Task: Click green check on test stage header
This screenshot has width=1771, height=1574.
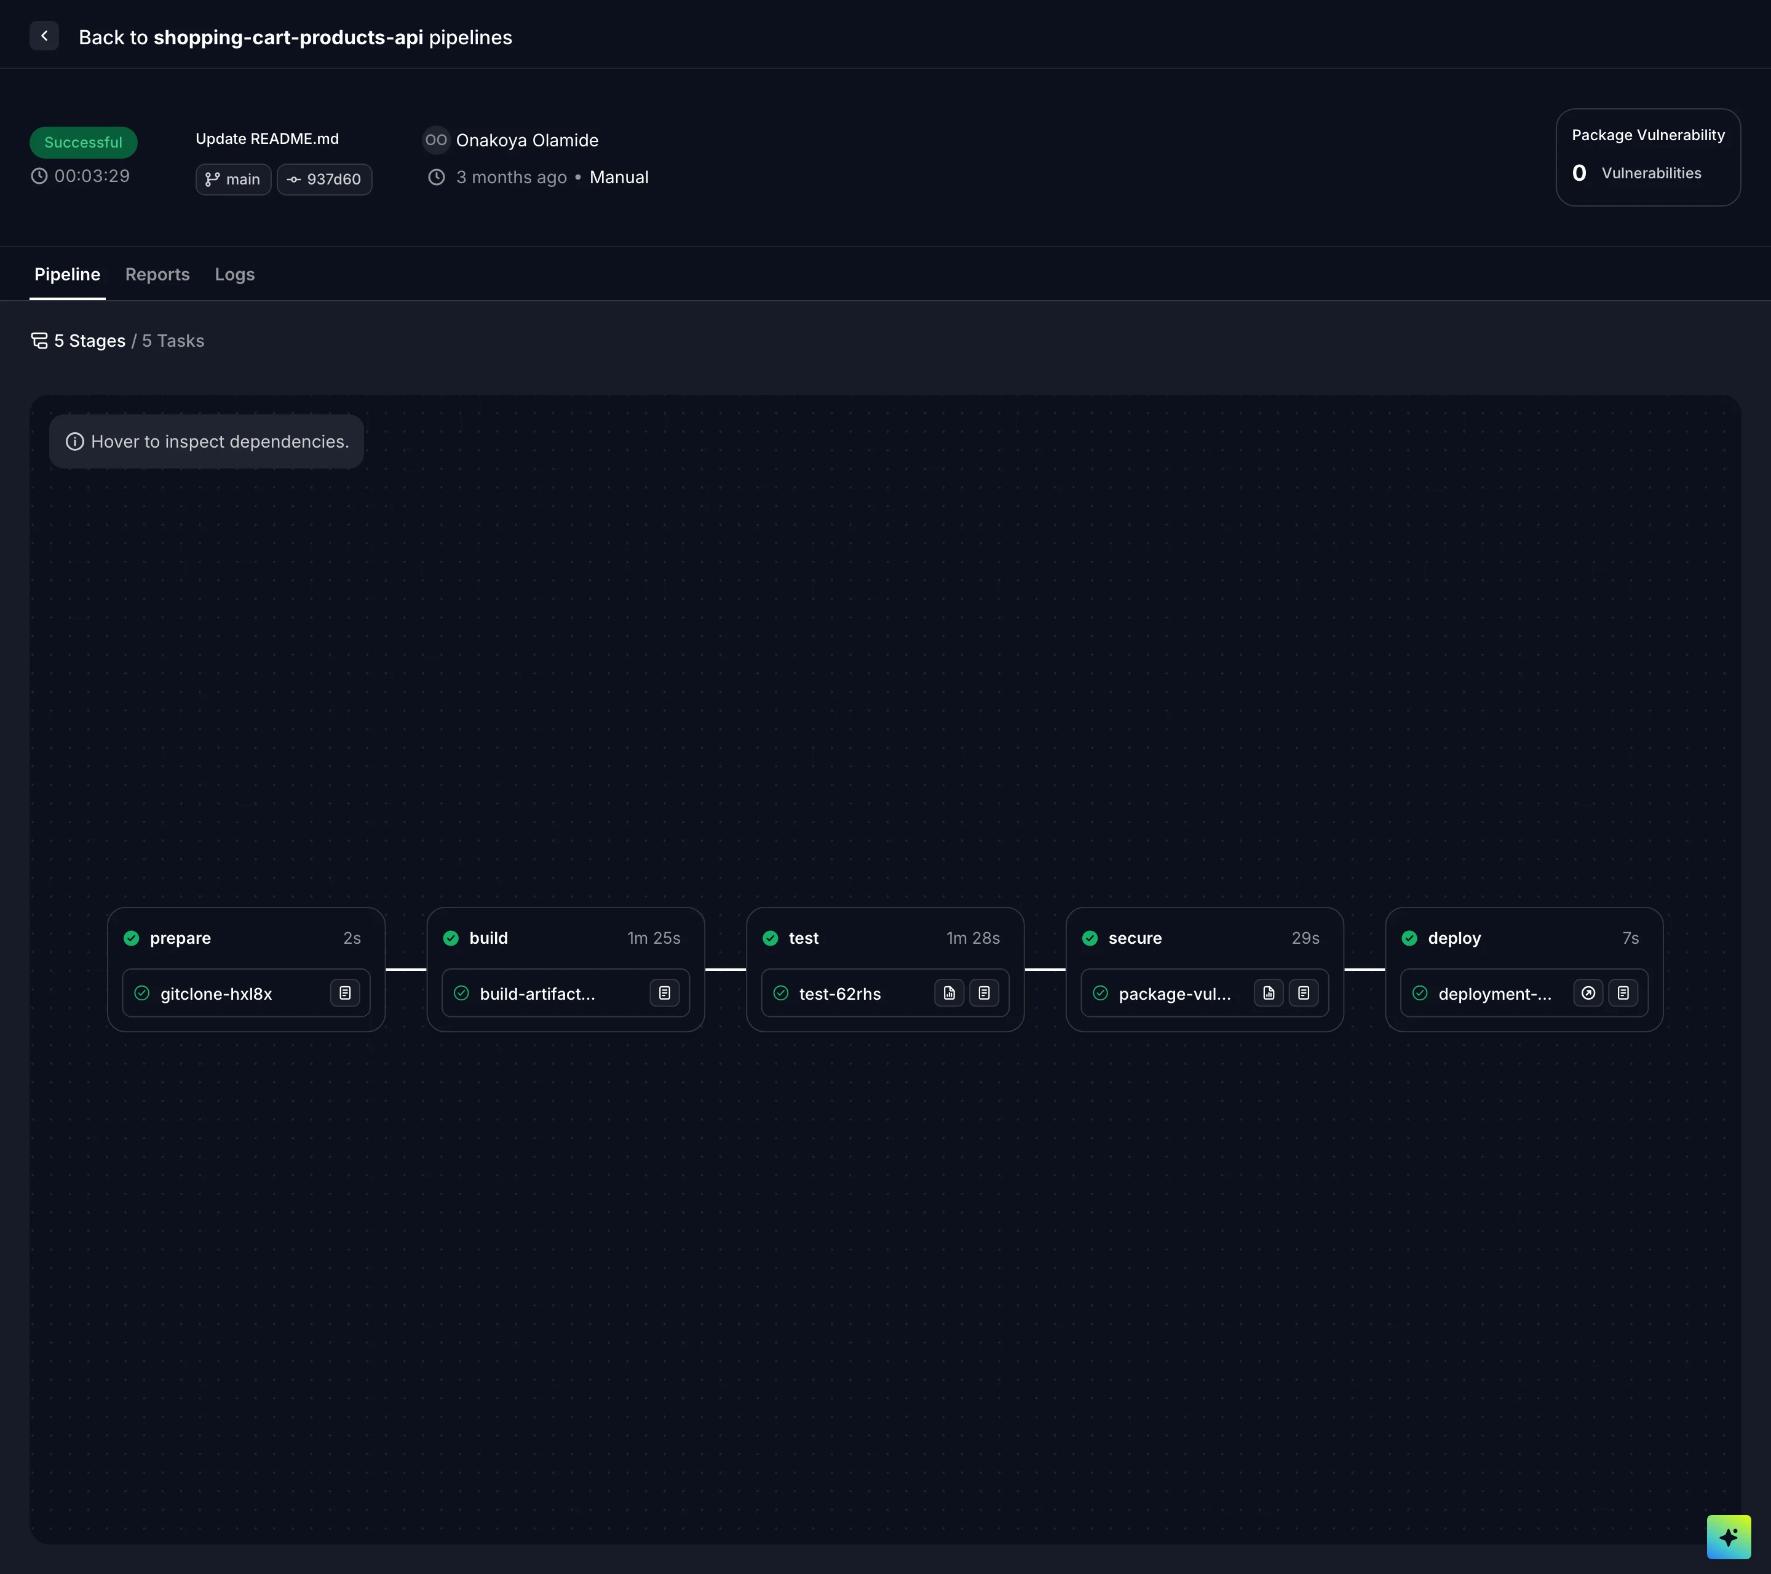Action: 771,938
